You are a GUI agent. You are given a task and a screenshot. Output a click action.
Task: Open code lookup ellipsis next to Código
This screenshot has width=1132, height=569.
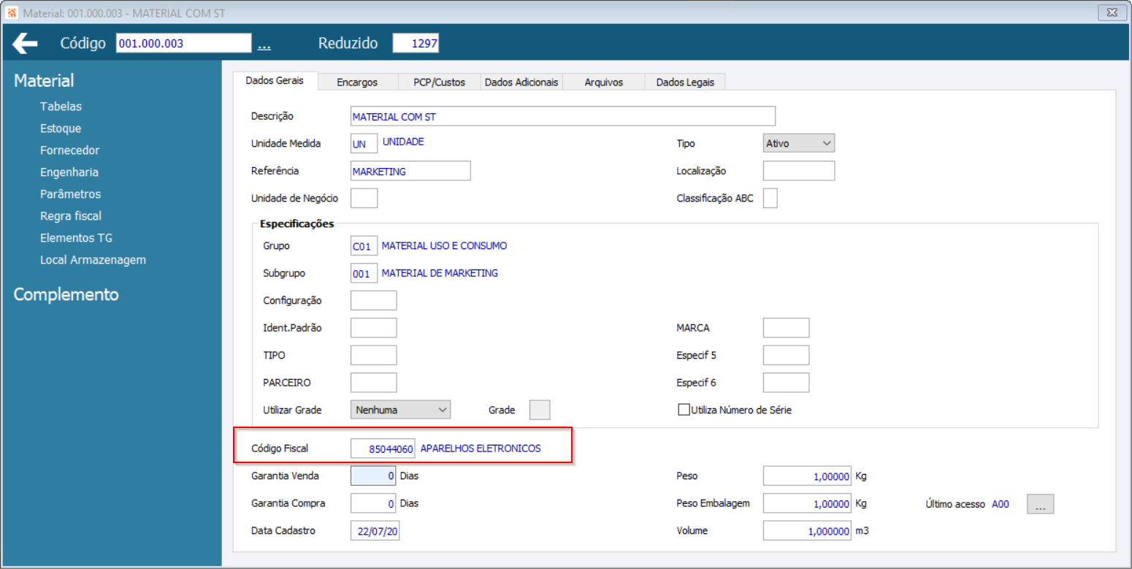(264, 45)
